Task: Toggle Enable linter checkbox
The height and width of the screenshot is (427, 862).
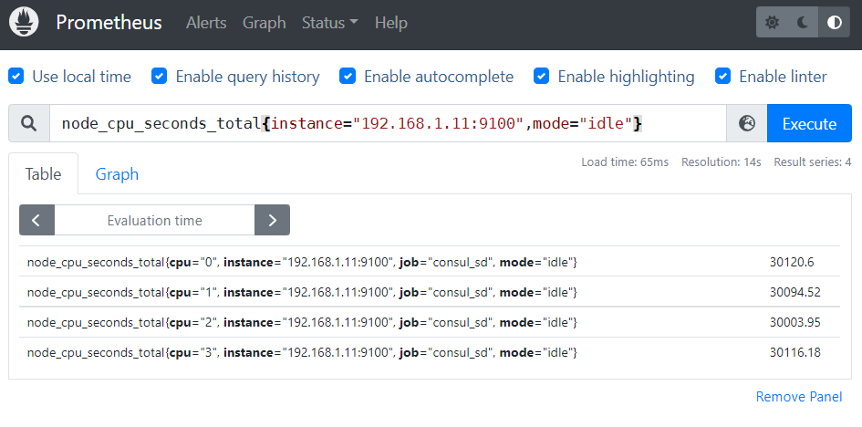Action: pyautogui.click(x=723, y=77)
